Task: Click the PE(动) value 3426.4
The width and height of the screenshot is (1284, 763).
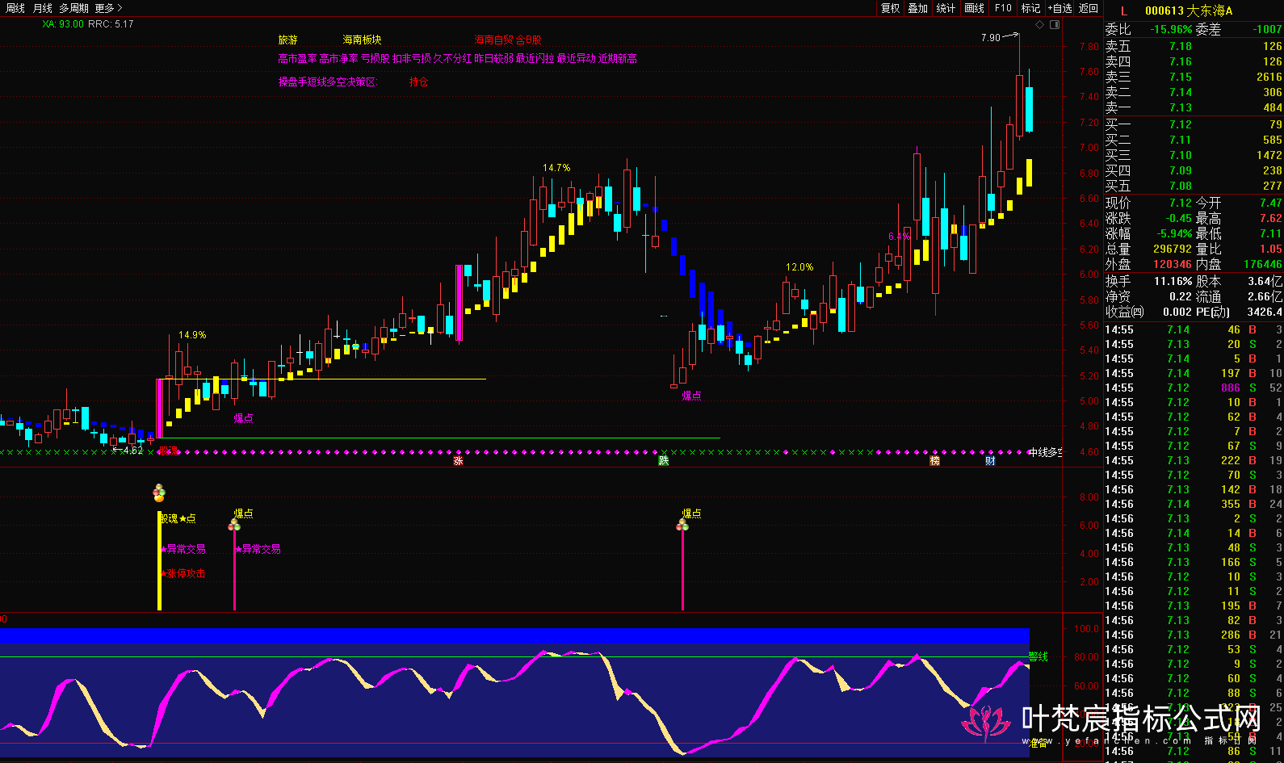Action: 1264,312
